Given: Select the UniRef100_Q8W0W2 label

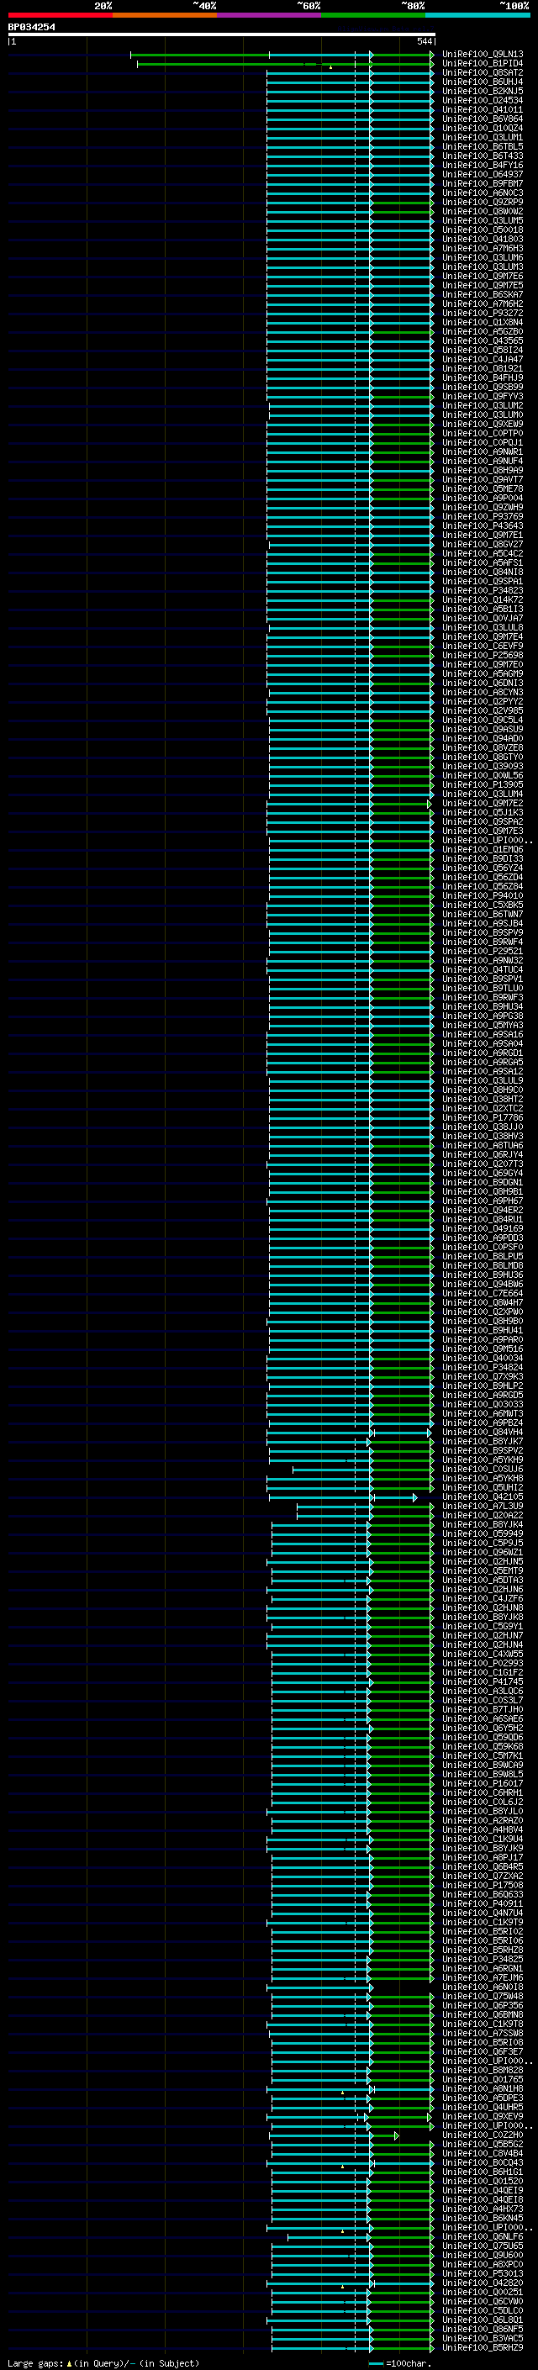Looking at the screenshot, I should (483, 212).
